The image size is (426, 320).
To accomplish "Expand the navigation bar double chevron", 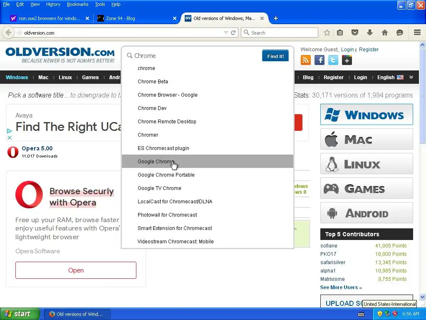I will coord(411,77).
